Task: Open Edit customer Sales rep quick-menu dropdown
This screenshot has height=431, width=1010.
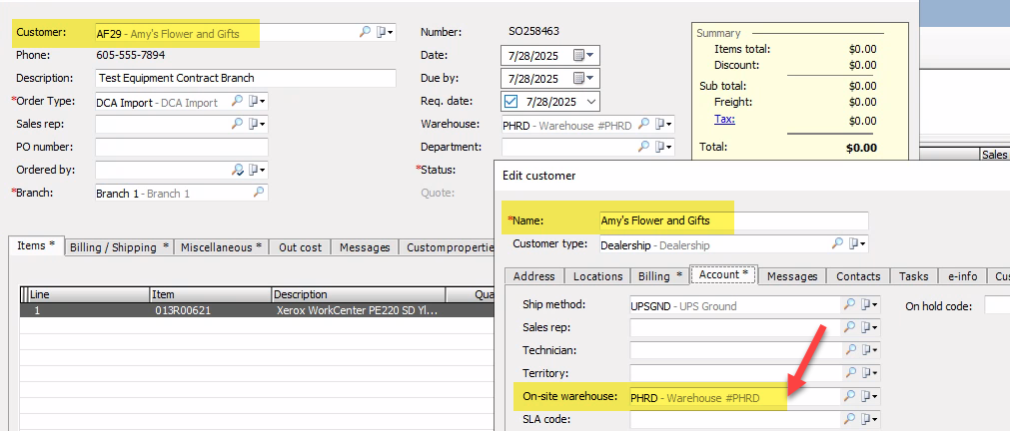Action: 870,327
